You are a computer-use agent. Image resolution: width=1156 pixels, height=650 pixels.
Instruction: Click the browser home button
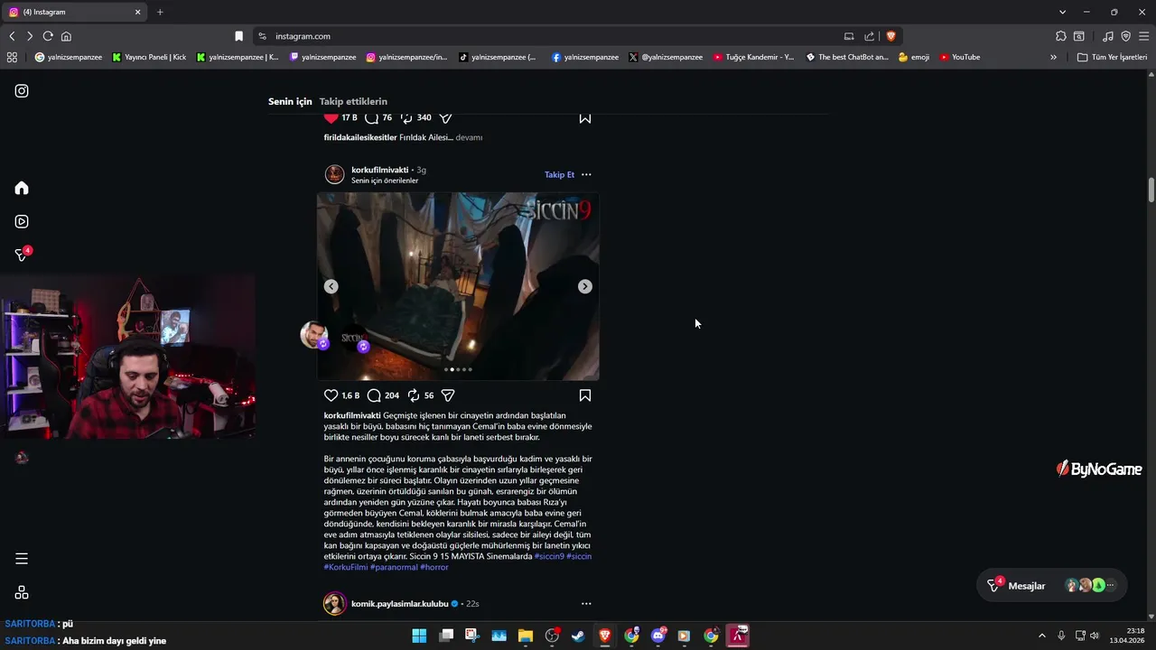click(x=66, y=36)
